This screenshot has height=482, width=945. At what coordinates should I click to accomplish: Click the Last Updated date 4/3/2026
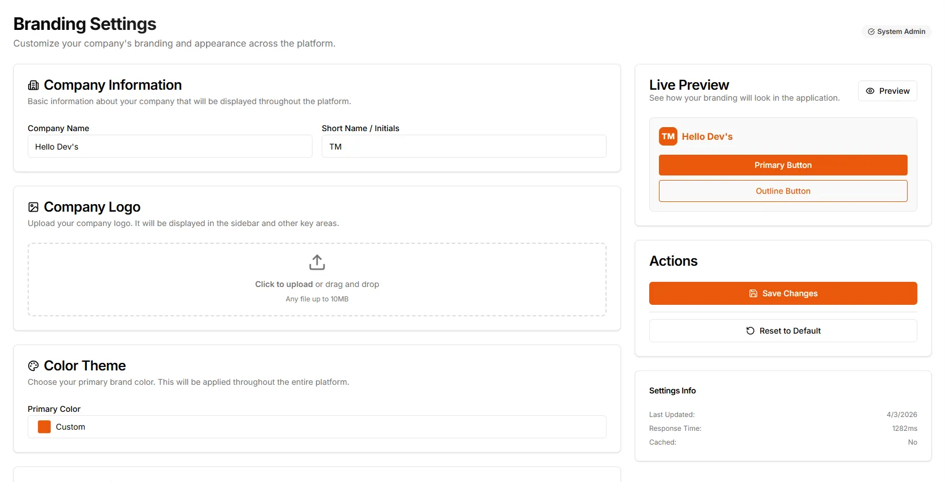pos(902,415)
